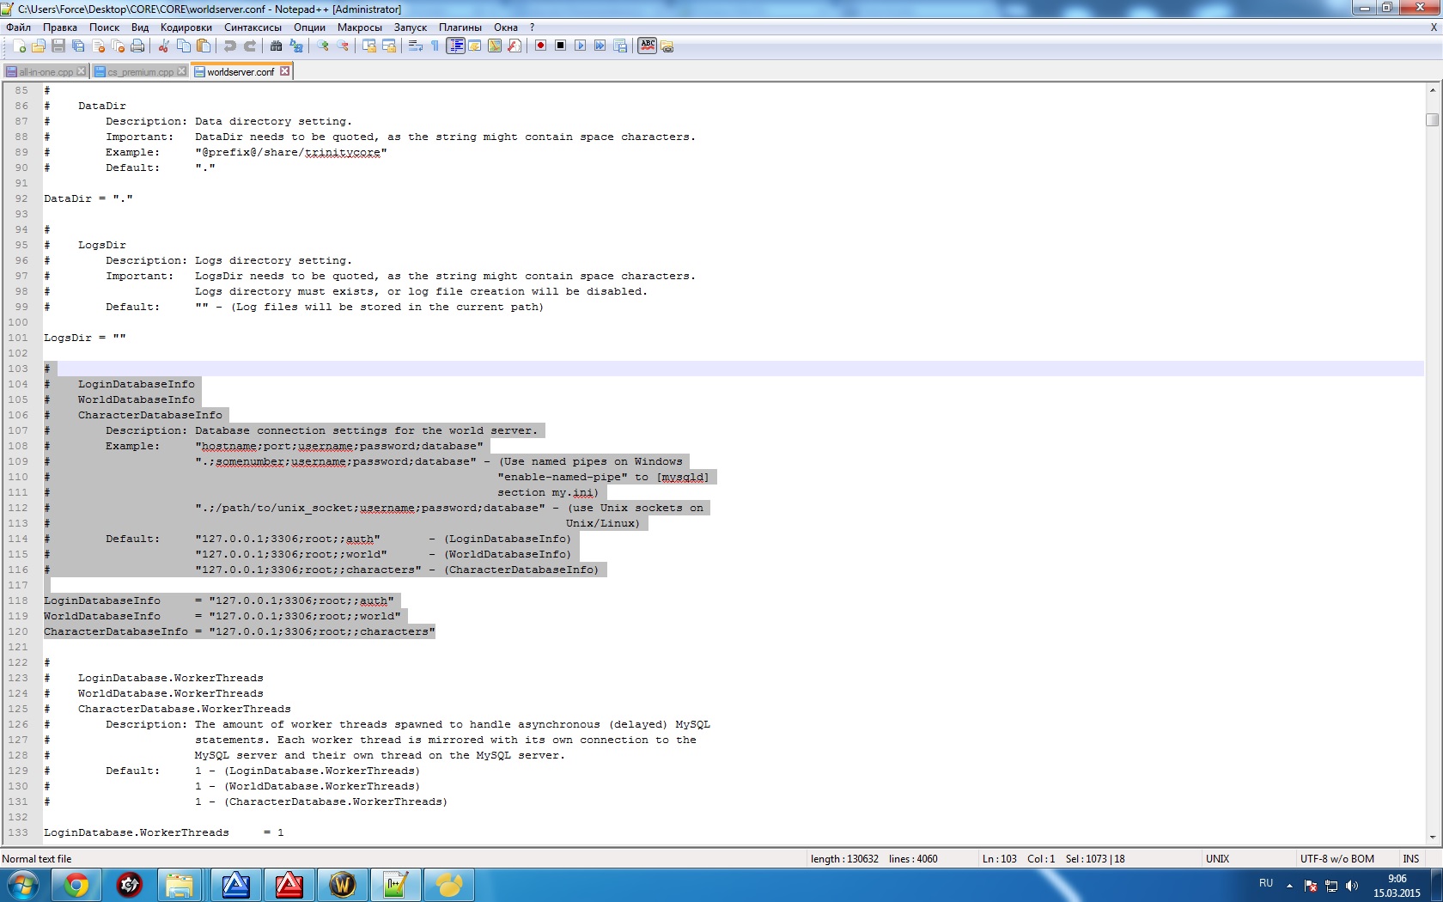The height and width of the screenshot is (902, 1443).
Task: Cut selection with the scissors icon
Action: 163,46
